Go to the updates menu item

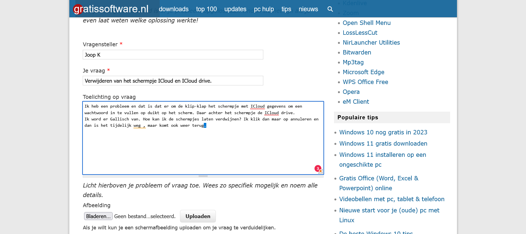pyautogui.click(x=235, y=9)
